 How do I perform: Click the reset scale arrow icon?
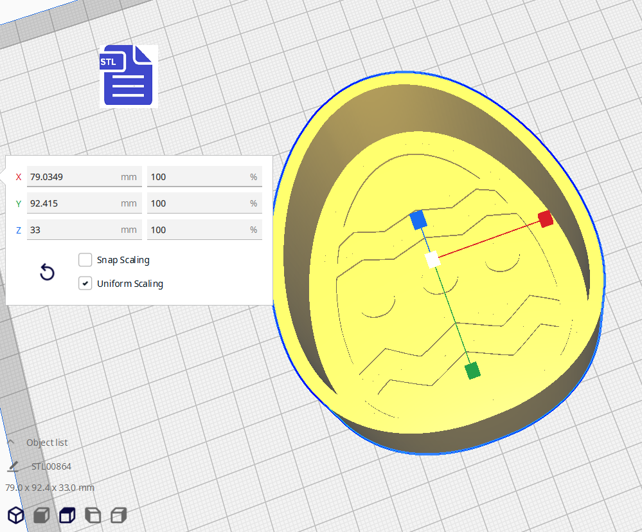pos(47,272)
